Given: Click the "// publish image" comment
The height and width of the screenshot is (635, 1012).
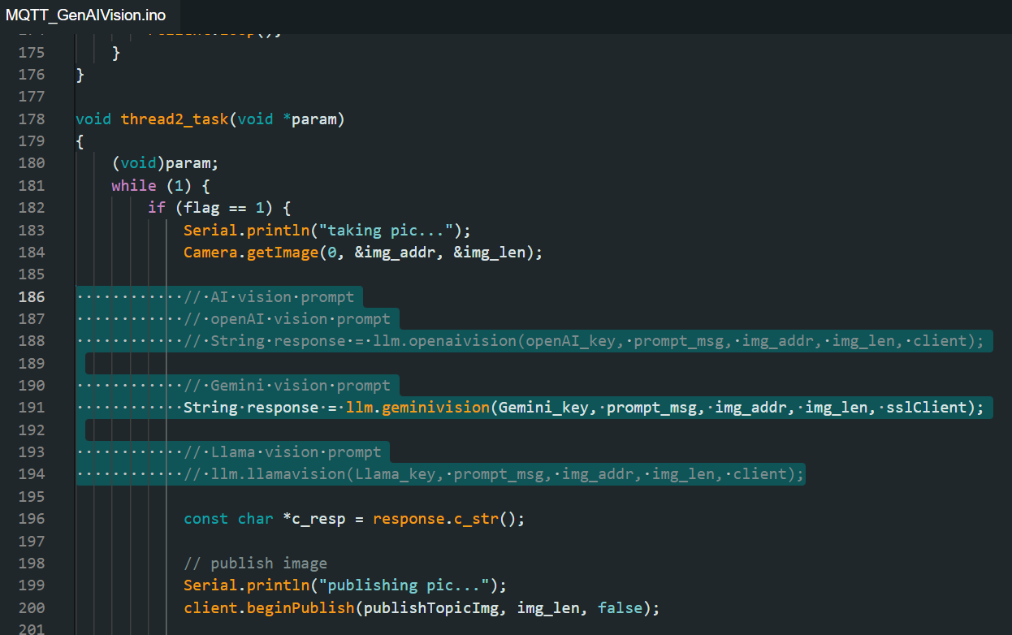Looking at the screenshot, I should click(x=255, y=564).
